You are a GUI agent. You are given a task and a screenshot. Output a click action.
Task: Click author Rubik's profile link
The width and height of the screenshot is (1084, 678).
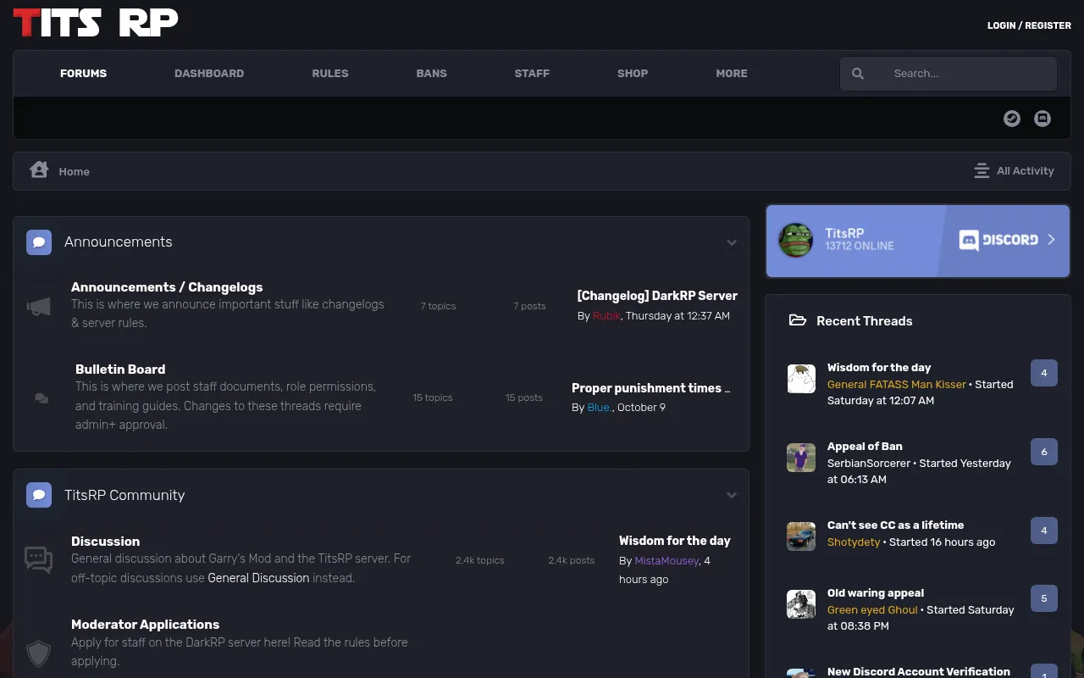[x=606, y=316]
